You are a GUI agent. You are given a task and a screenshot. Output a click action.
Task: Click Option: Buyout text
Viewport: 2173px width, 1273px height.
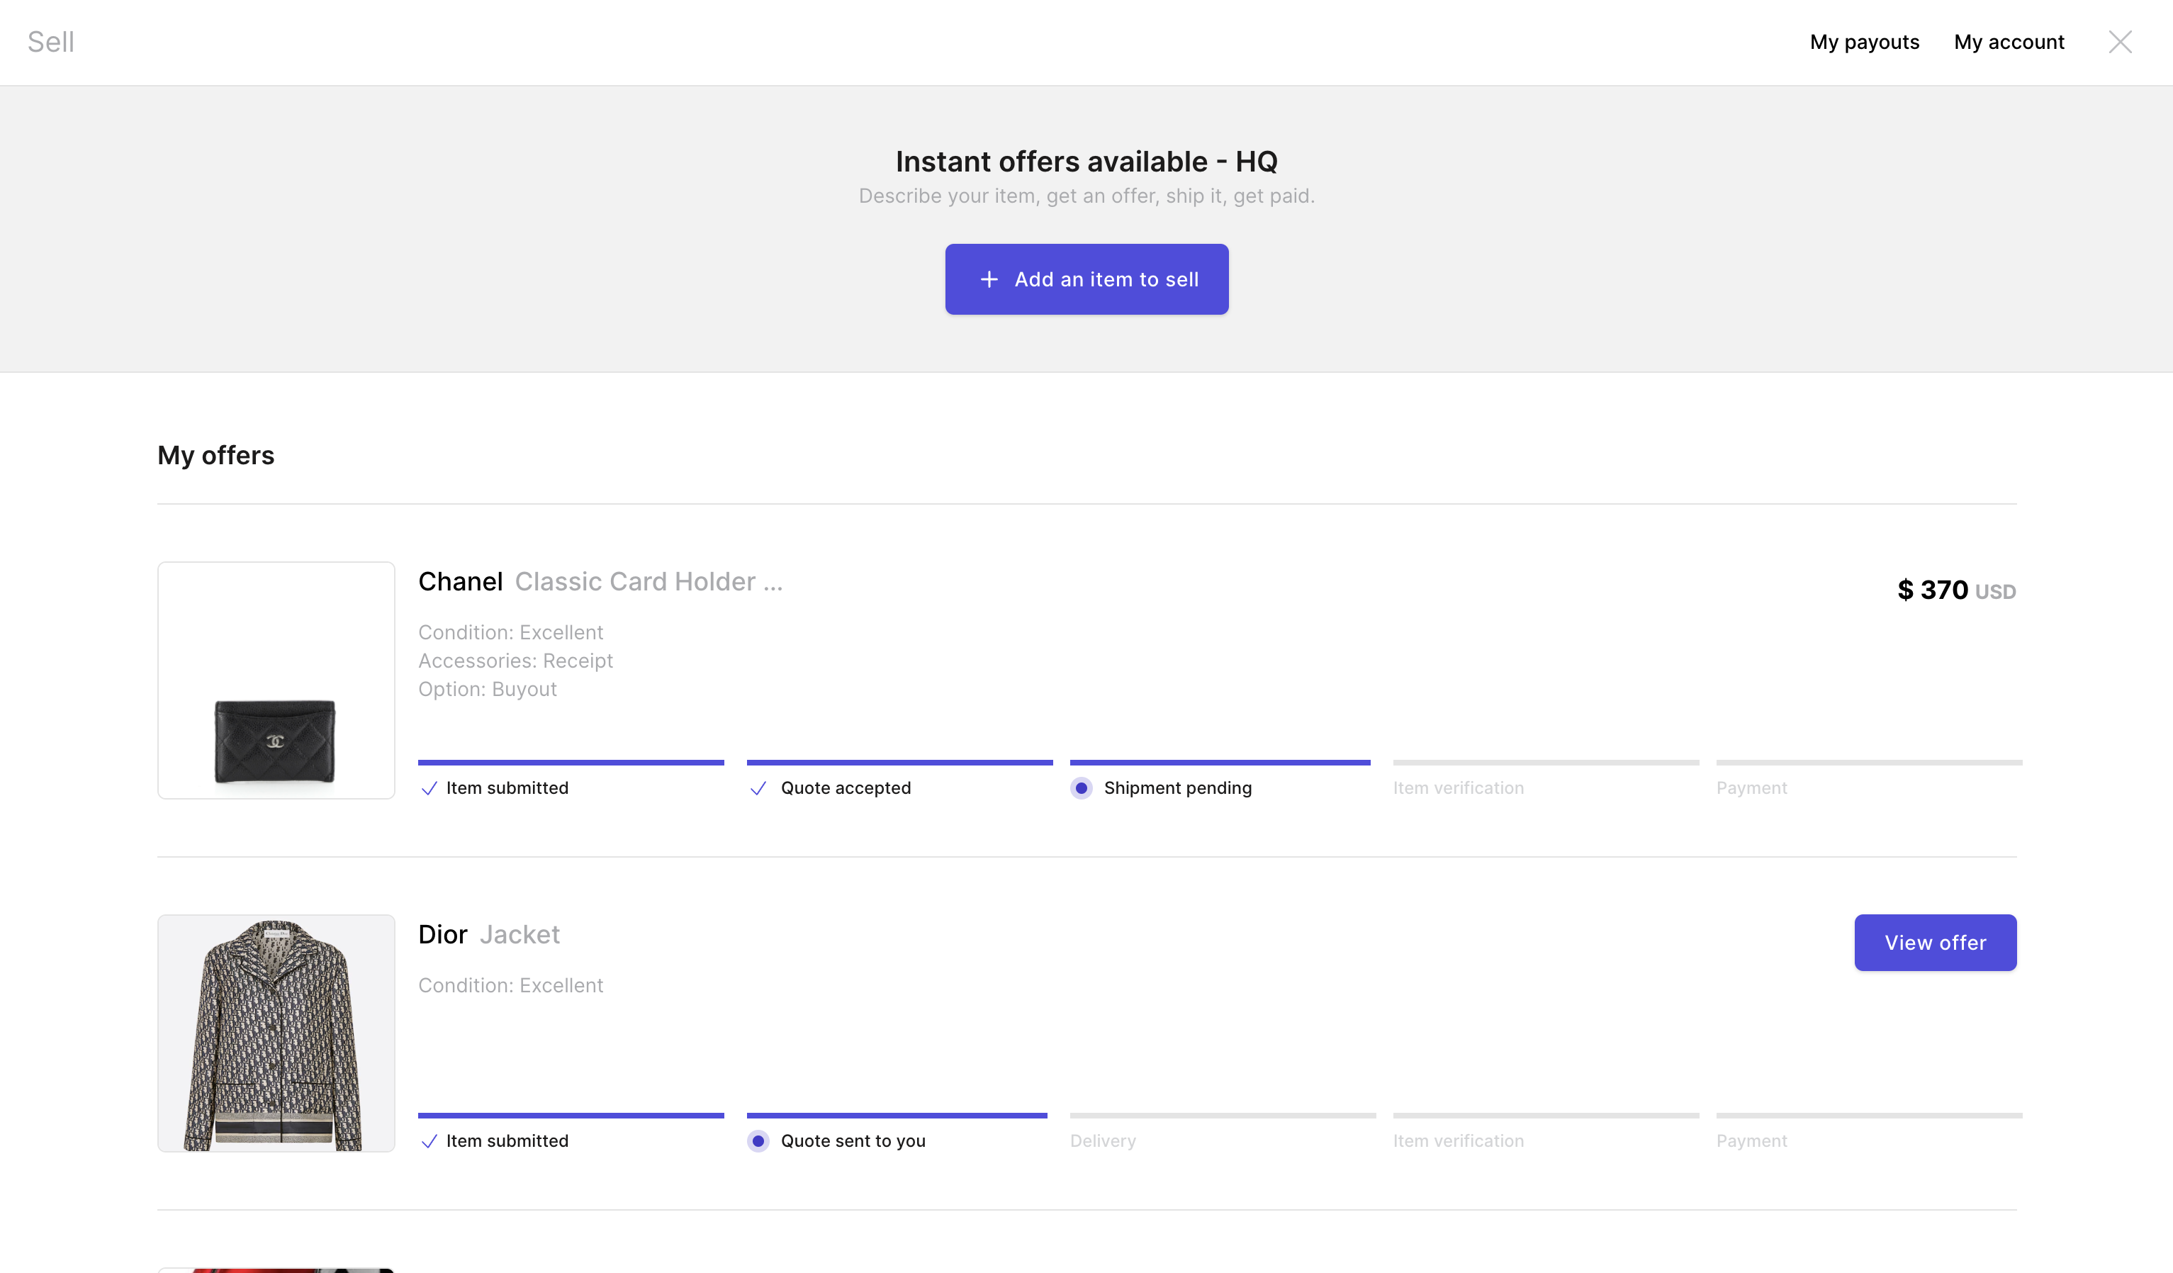(487, 689)
